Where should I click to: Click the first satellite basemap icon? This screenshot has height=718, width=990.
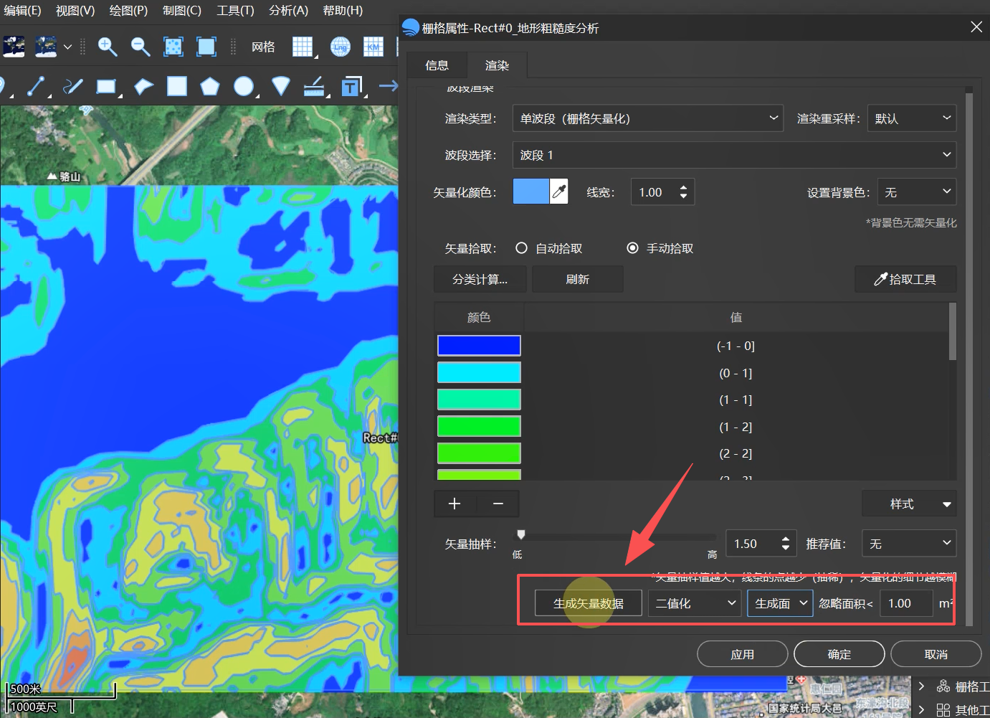coord(14,47)
